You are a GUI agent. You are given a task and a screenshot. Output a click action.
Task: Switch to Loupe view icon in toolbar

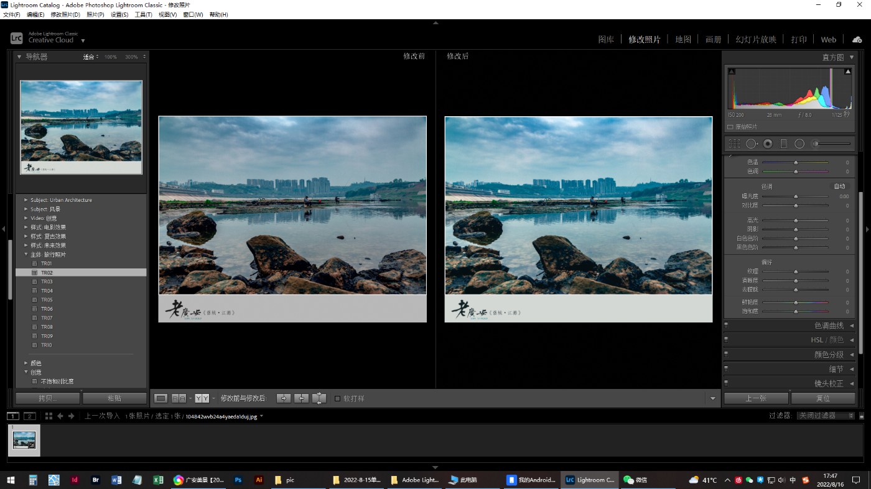click(x=161, y=398)
